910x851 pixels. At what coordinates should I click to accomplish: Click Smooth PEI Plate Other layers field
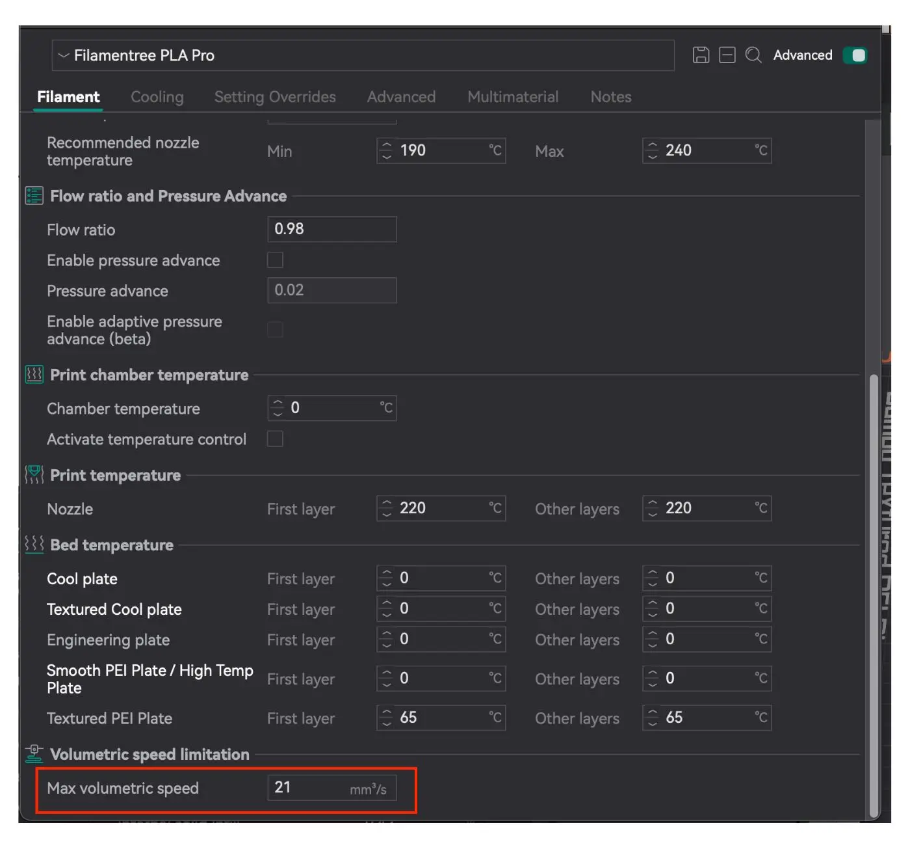[x=707, y=679]
